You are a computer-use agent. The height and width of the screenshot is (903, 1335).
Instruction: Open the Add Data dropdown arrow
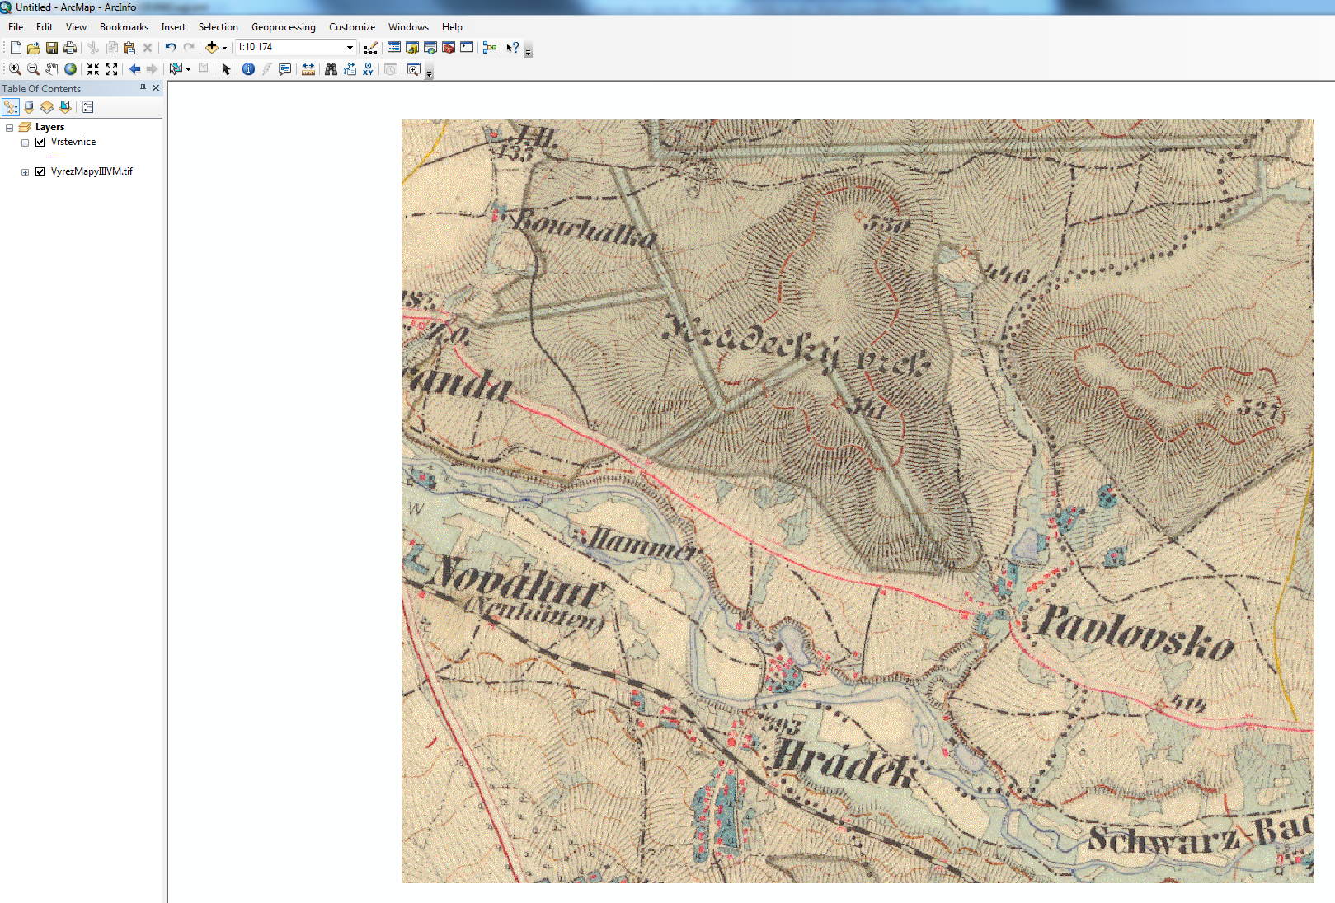[x=224, y=48]
